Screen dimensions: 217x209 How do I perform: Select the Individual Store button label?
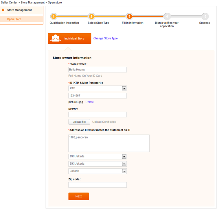point(74,39)
